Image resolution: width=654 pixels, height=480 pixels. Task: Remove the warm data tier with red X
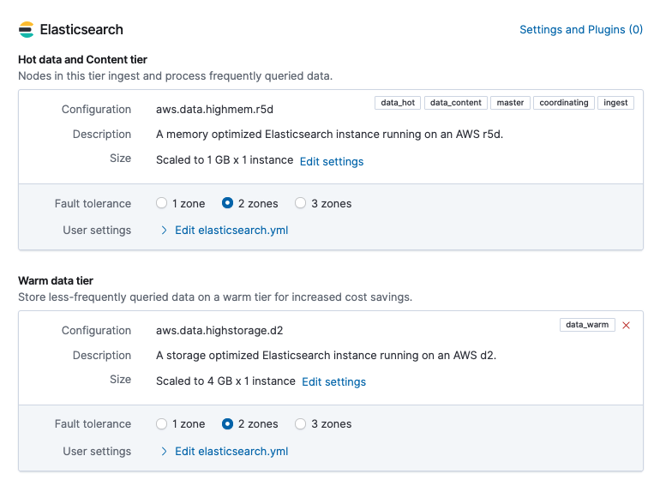(x=626, y=325)
